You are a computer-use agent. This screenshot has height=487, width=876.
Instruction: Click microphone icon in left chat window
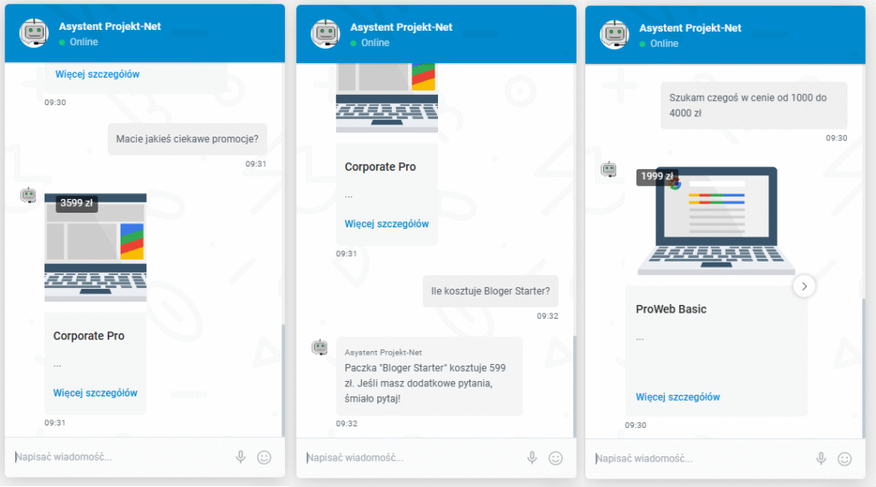(240, 457)
